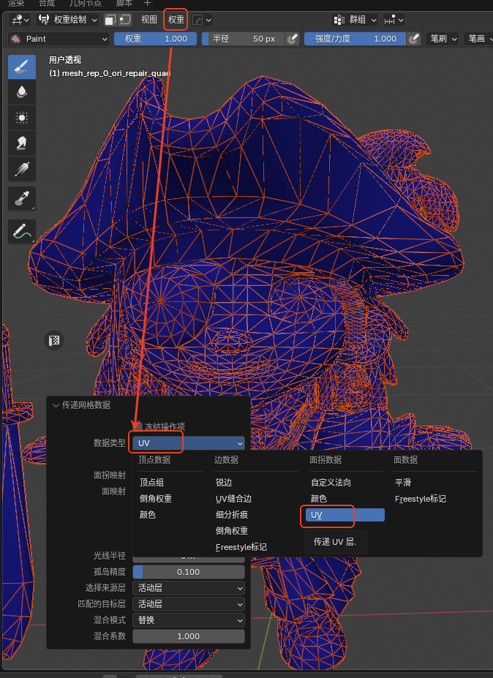
Task: Enable face selection masking for painting
Action: (x=110, y=20)
